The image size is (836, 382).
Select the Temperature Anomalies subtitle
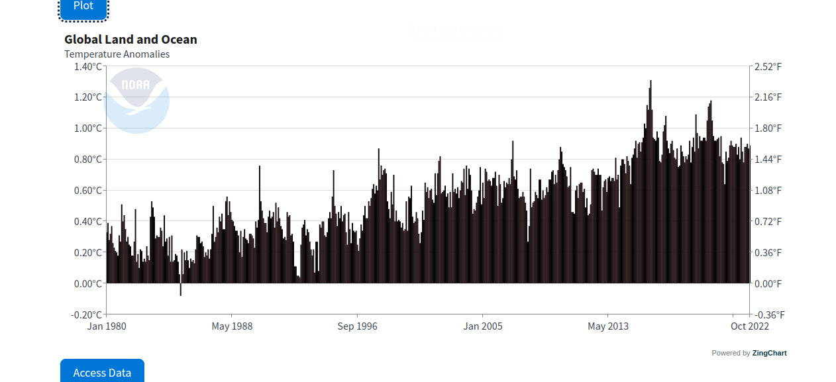(117, 54)
